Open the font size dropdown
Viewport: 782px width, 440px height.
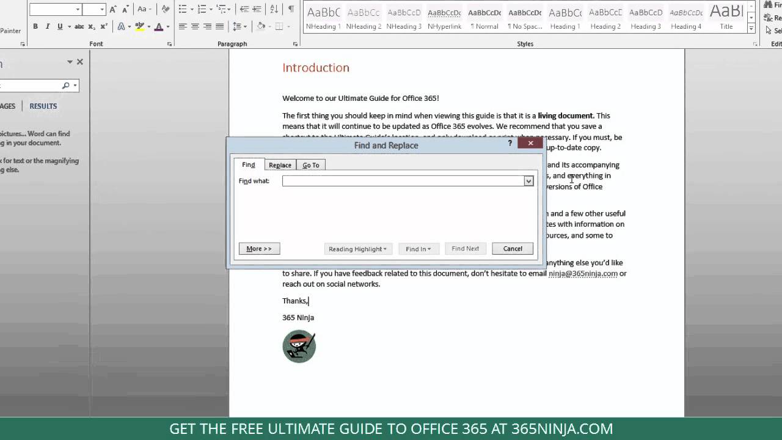tap(102, 9)
